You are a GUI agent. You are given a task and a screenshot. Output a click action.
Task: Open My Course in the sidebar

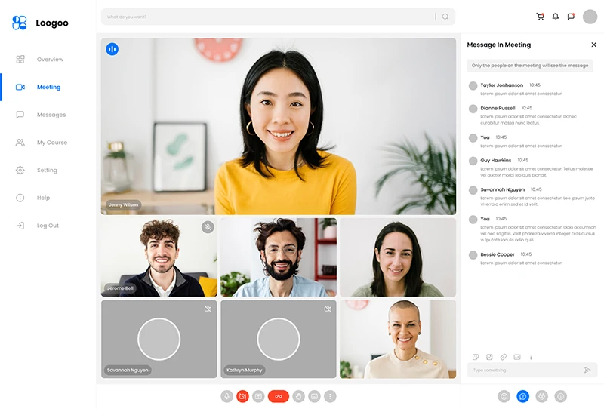[51, 143]
